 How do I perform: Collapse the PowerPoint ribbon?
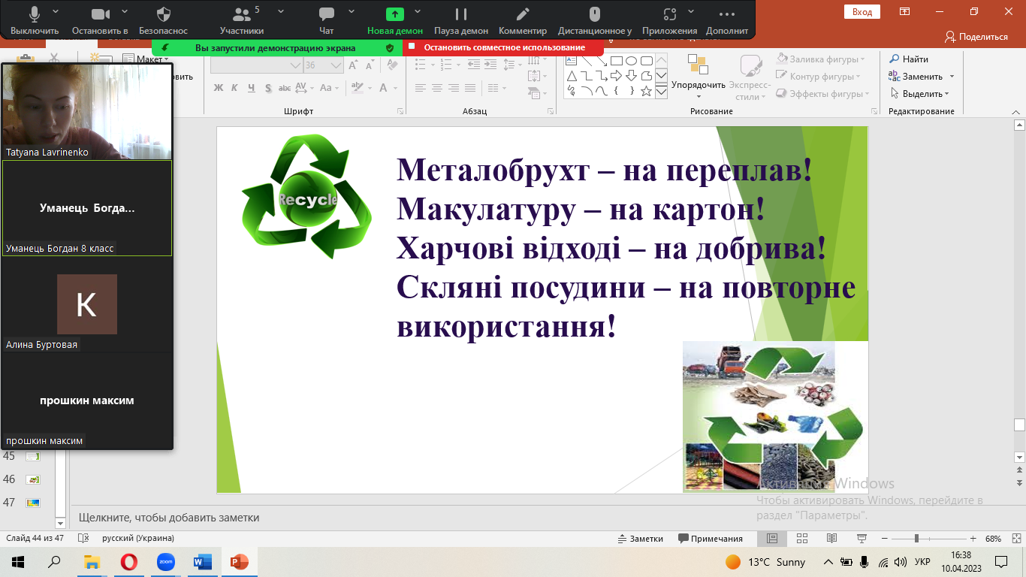(1016, 111)
